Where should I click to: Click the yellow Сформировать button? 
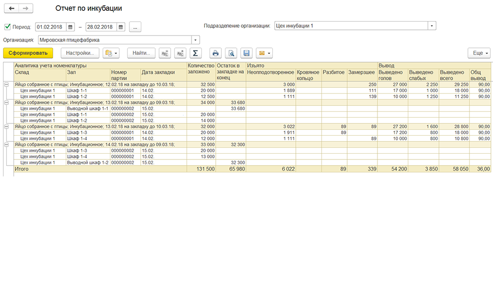[28, 53]
